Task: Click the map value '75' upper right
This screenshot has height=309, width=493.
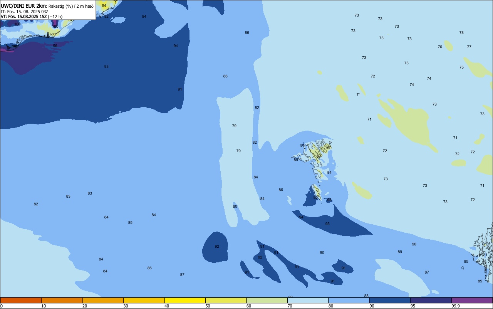Action: tap(461, 67)
